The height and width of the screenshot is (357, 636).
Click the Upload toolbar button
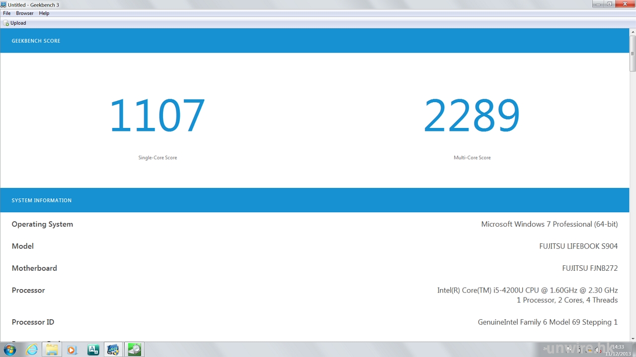(15, 23)
